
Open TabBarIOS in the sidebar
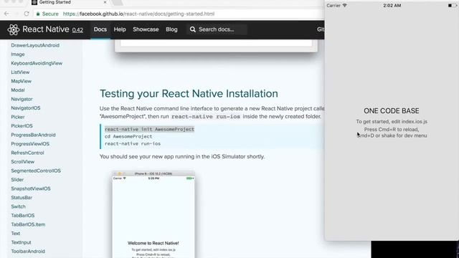click(x=22, y=216)
